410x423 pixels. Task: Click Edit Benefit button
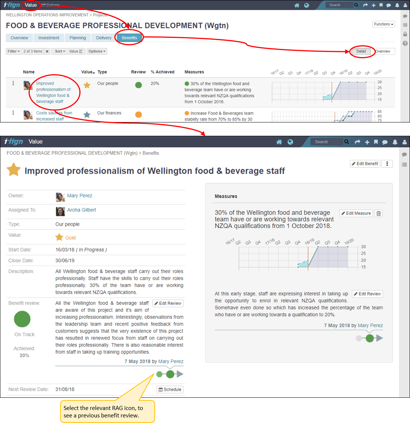coord(365,164)
